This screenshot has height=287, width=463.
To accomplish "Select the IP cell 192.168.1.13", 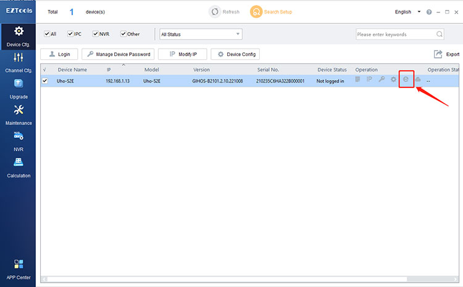I will pyautogui.click(x=117, y=81).
